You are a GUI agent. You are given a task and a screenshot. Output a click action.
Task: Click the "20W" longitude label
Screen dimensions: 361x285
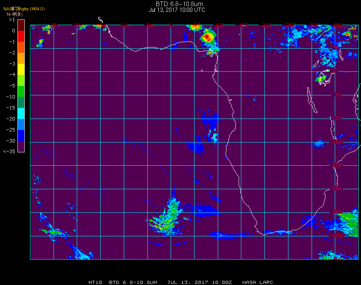pos(79,25)
